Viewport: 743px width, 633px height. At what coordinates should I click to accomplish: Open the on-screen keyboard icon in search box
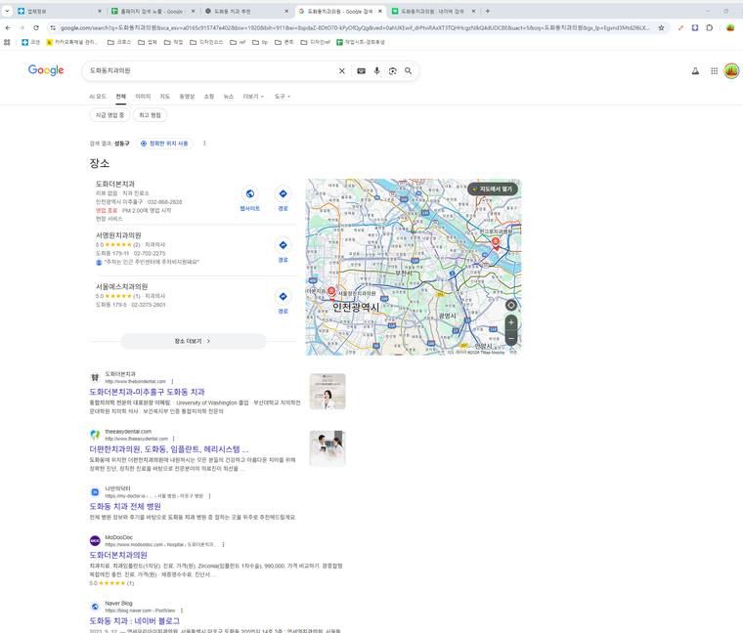(361, 71)
